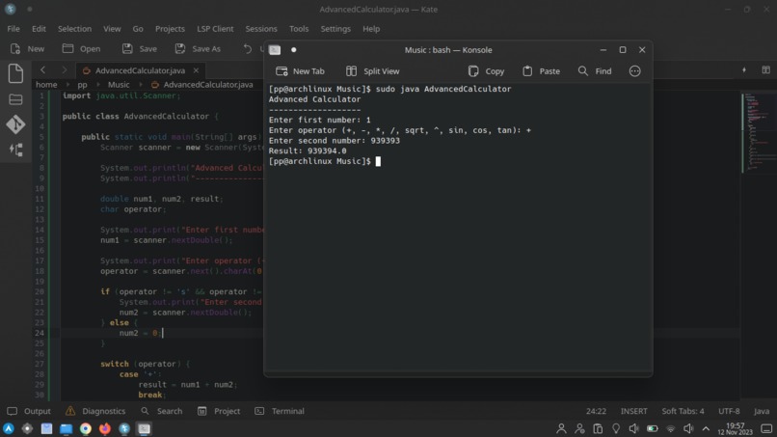Open the Documents sidebar panel icon
This screenshot has width=777, height=437.
pos(15,73)
